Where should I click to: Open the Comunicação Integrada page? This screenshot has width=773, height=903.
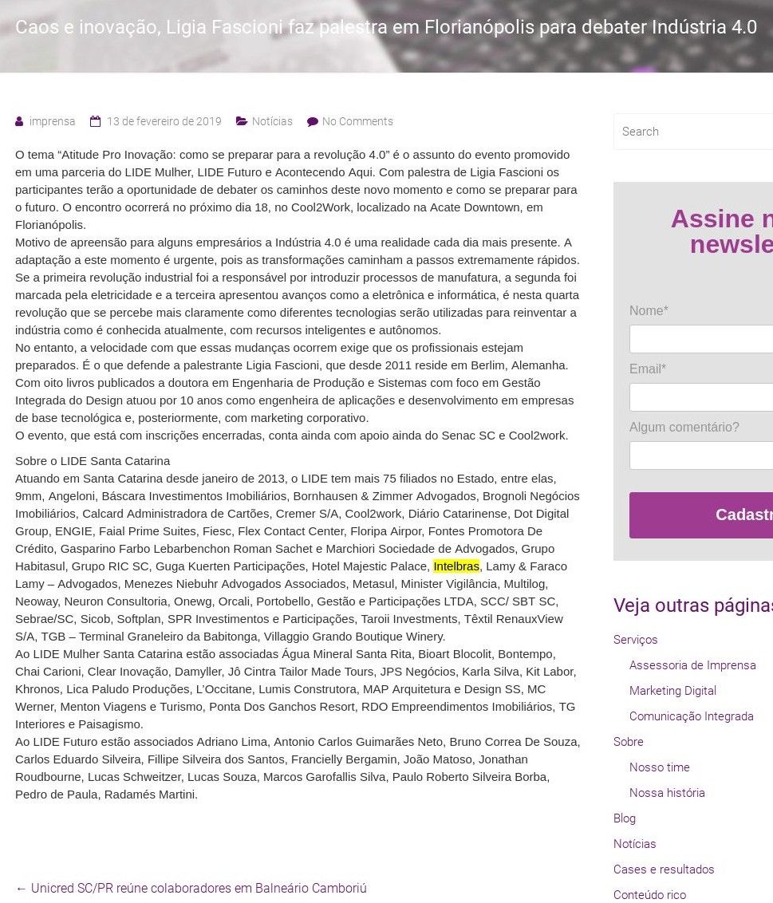[x=691, y=716]
